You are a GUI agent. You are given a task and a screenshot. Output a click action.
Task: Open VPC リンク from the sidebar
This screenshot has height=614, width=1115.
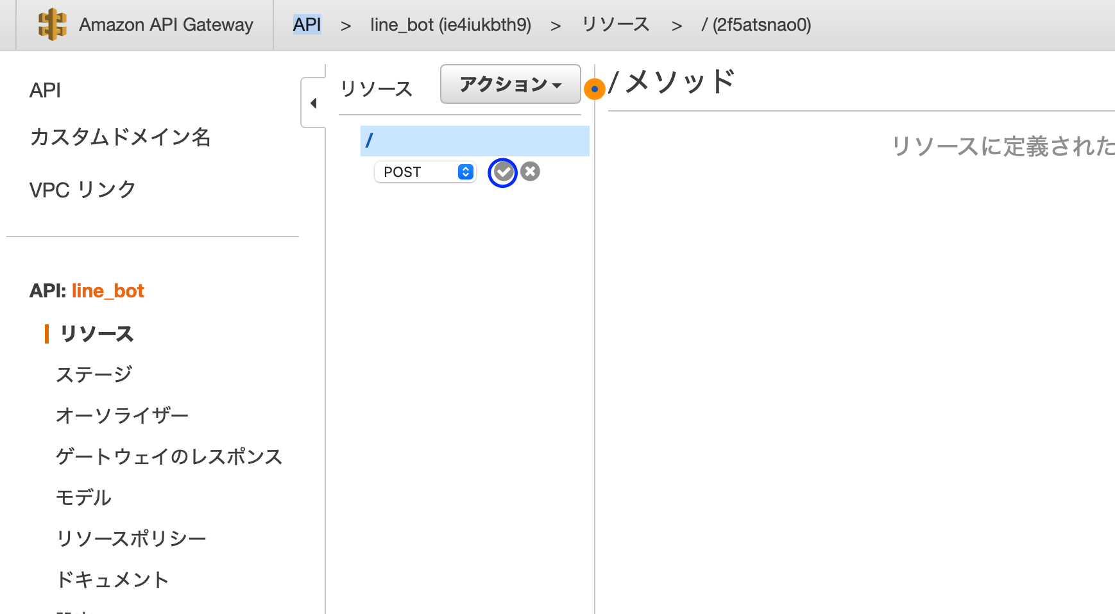pos(82,188)
